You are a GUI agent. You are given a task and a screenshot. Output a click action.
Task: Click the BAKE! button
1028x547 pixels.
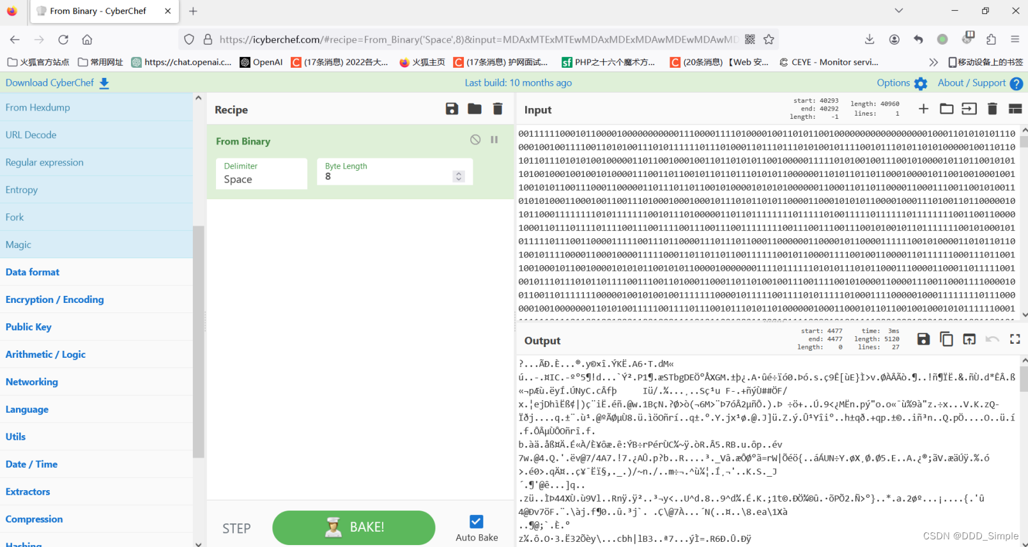353,527
